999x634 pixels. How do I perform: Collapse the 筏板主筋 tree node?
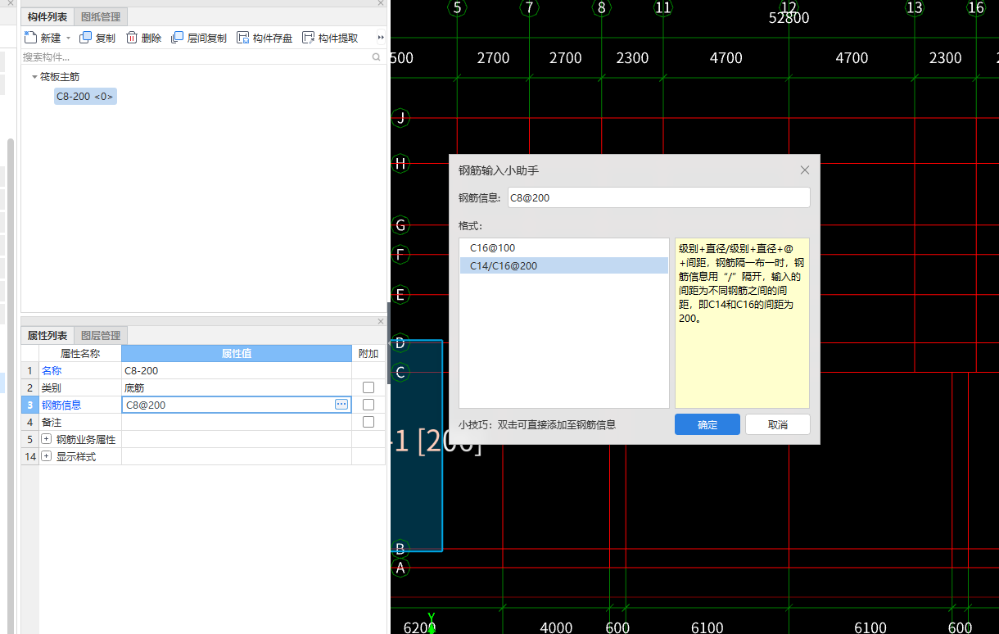(34, 77)
